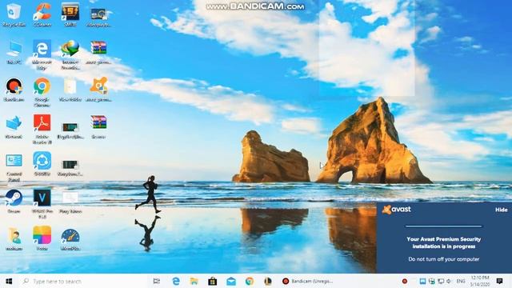Hide the Avast installation popup

click(502, 210)
